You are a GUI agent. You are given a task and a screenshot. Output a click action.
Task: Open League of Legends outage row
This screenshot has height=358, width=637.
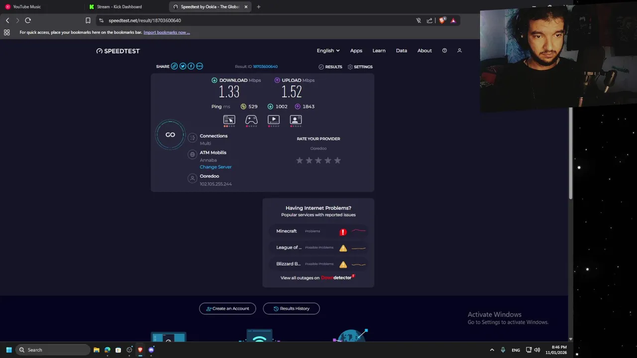(x=318, y=248)
